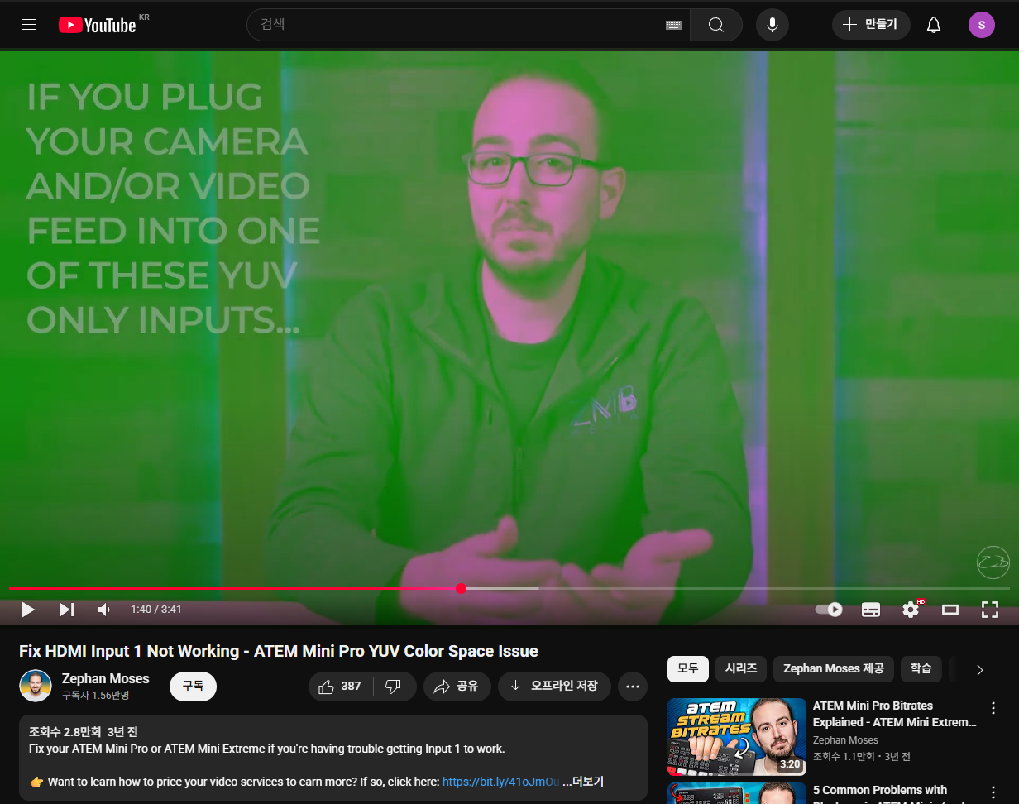Open options for ATEM Mini Pro Bitrates video
1019x804 pixels.
(x=993, y=708)
